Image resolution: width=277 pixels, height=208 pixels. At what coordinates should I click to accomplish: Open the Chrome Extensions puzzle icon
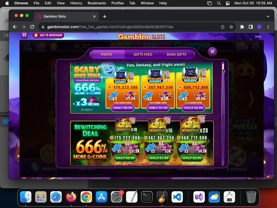(x=242, y=27)
